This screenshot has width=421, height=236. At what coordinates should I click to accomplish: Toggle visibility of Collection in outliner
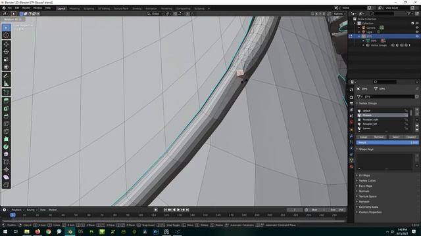point(417,24)
